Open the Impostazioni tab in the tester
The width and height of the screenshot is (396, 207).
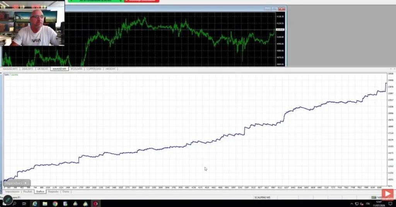point(12,192)
